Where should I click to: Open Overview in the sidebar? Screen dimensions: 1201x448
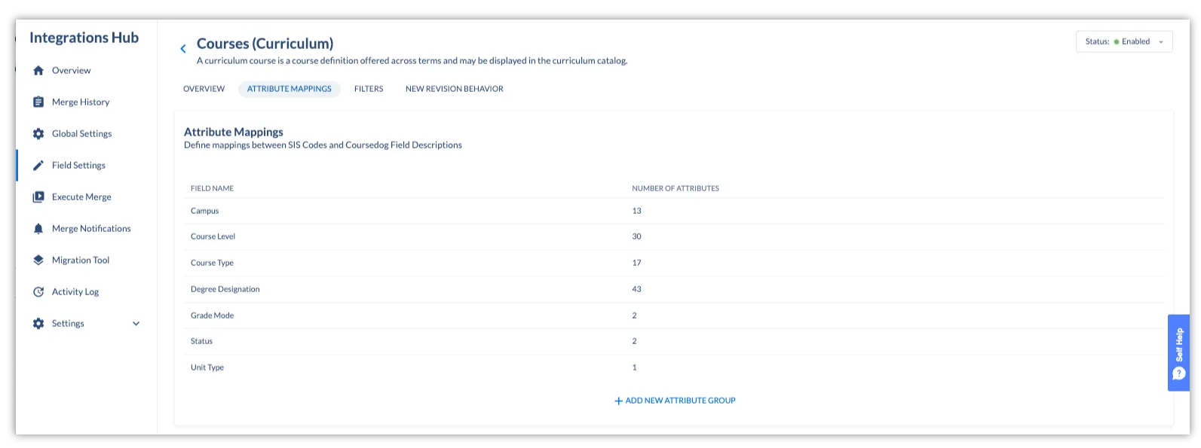point(72,71)
